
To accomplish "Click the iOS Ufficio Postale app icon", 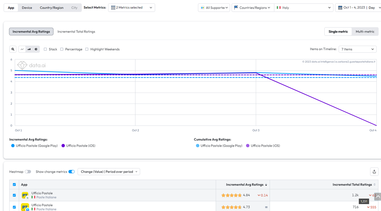I will pyautogui.click(x=25, y=207).
